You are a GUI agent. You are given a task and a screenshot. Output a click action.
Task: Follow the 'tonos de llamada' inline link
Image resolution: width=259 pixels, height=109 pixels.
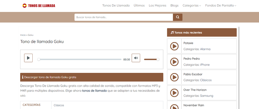tap(94, 91)
